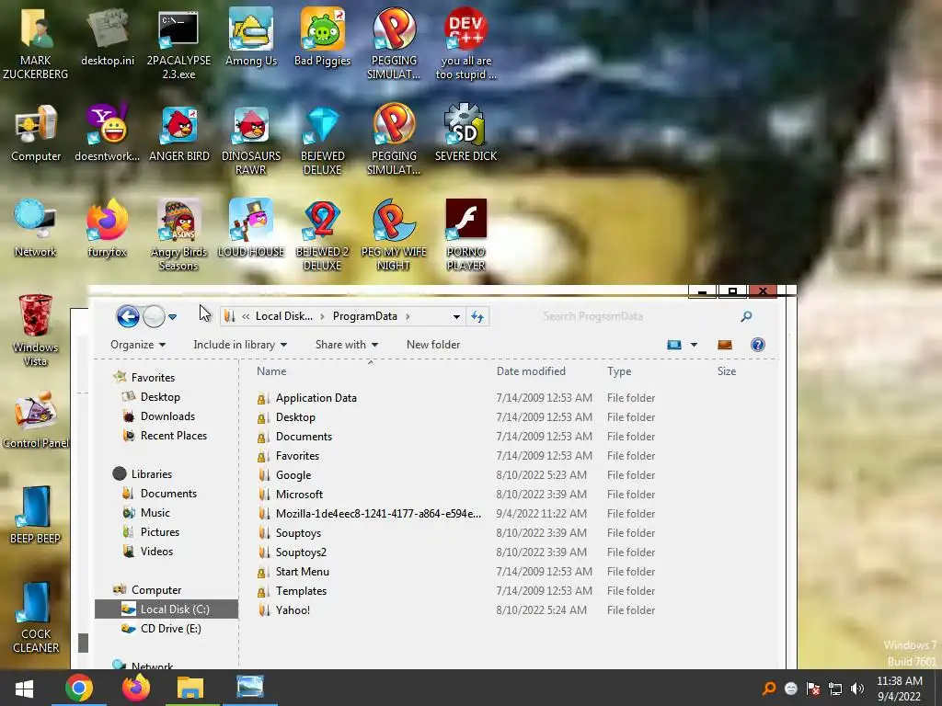
Task: Sort by the Type column header
Action: pyautogui.click(x=619, y=371)
